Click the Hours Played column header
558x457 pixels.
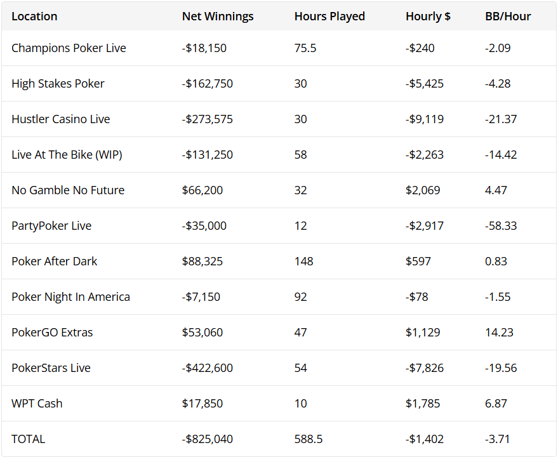click(x=329, y=17)
